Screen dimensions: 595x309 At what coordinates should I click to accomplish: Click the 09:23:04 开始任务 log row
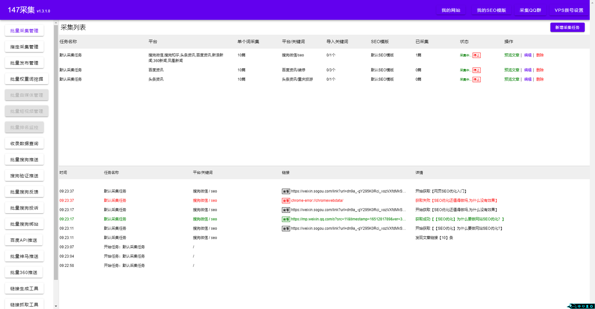tap(324, 256)
